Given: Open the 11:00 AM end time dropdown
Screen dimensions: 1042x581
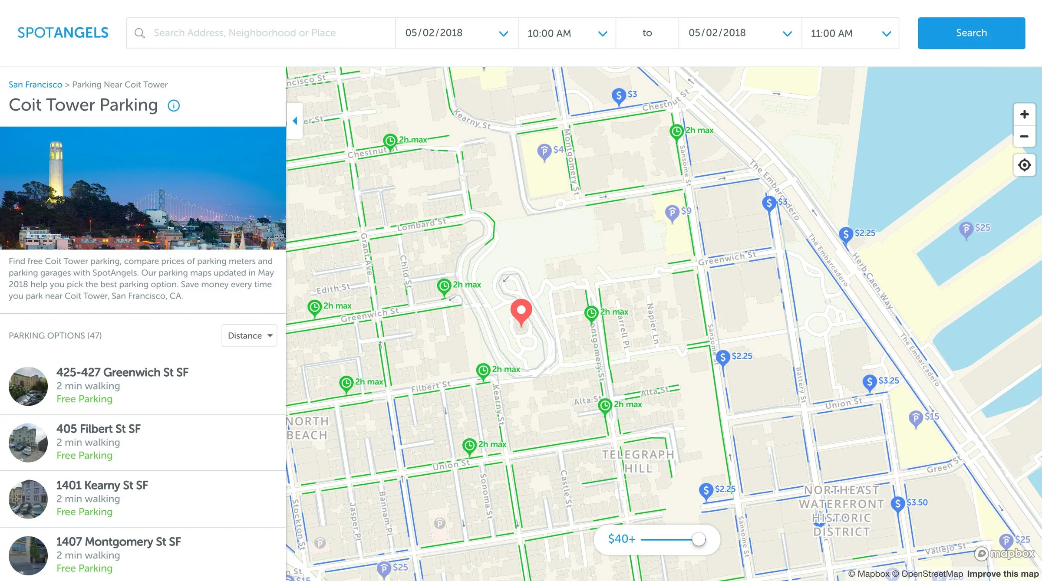Looking at the screenshot, I should click(x=850, y=33).
